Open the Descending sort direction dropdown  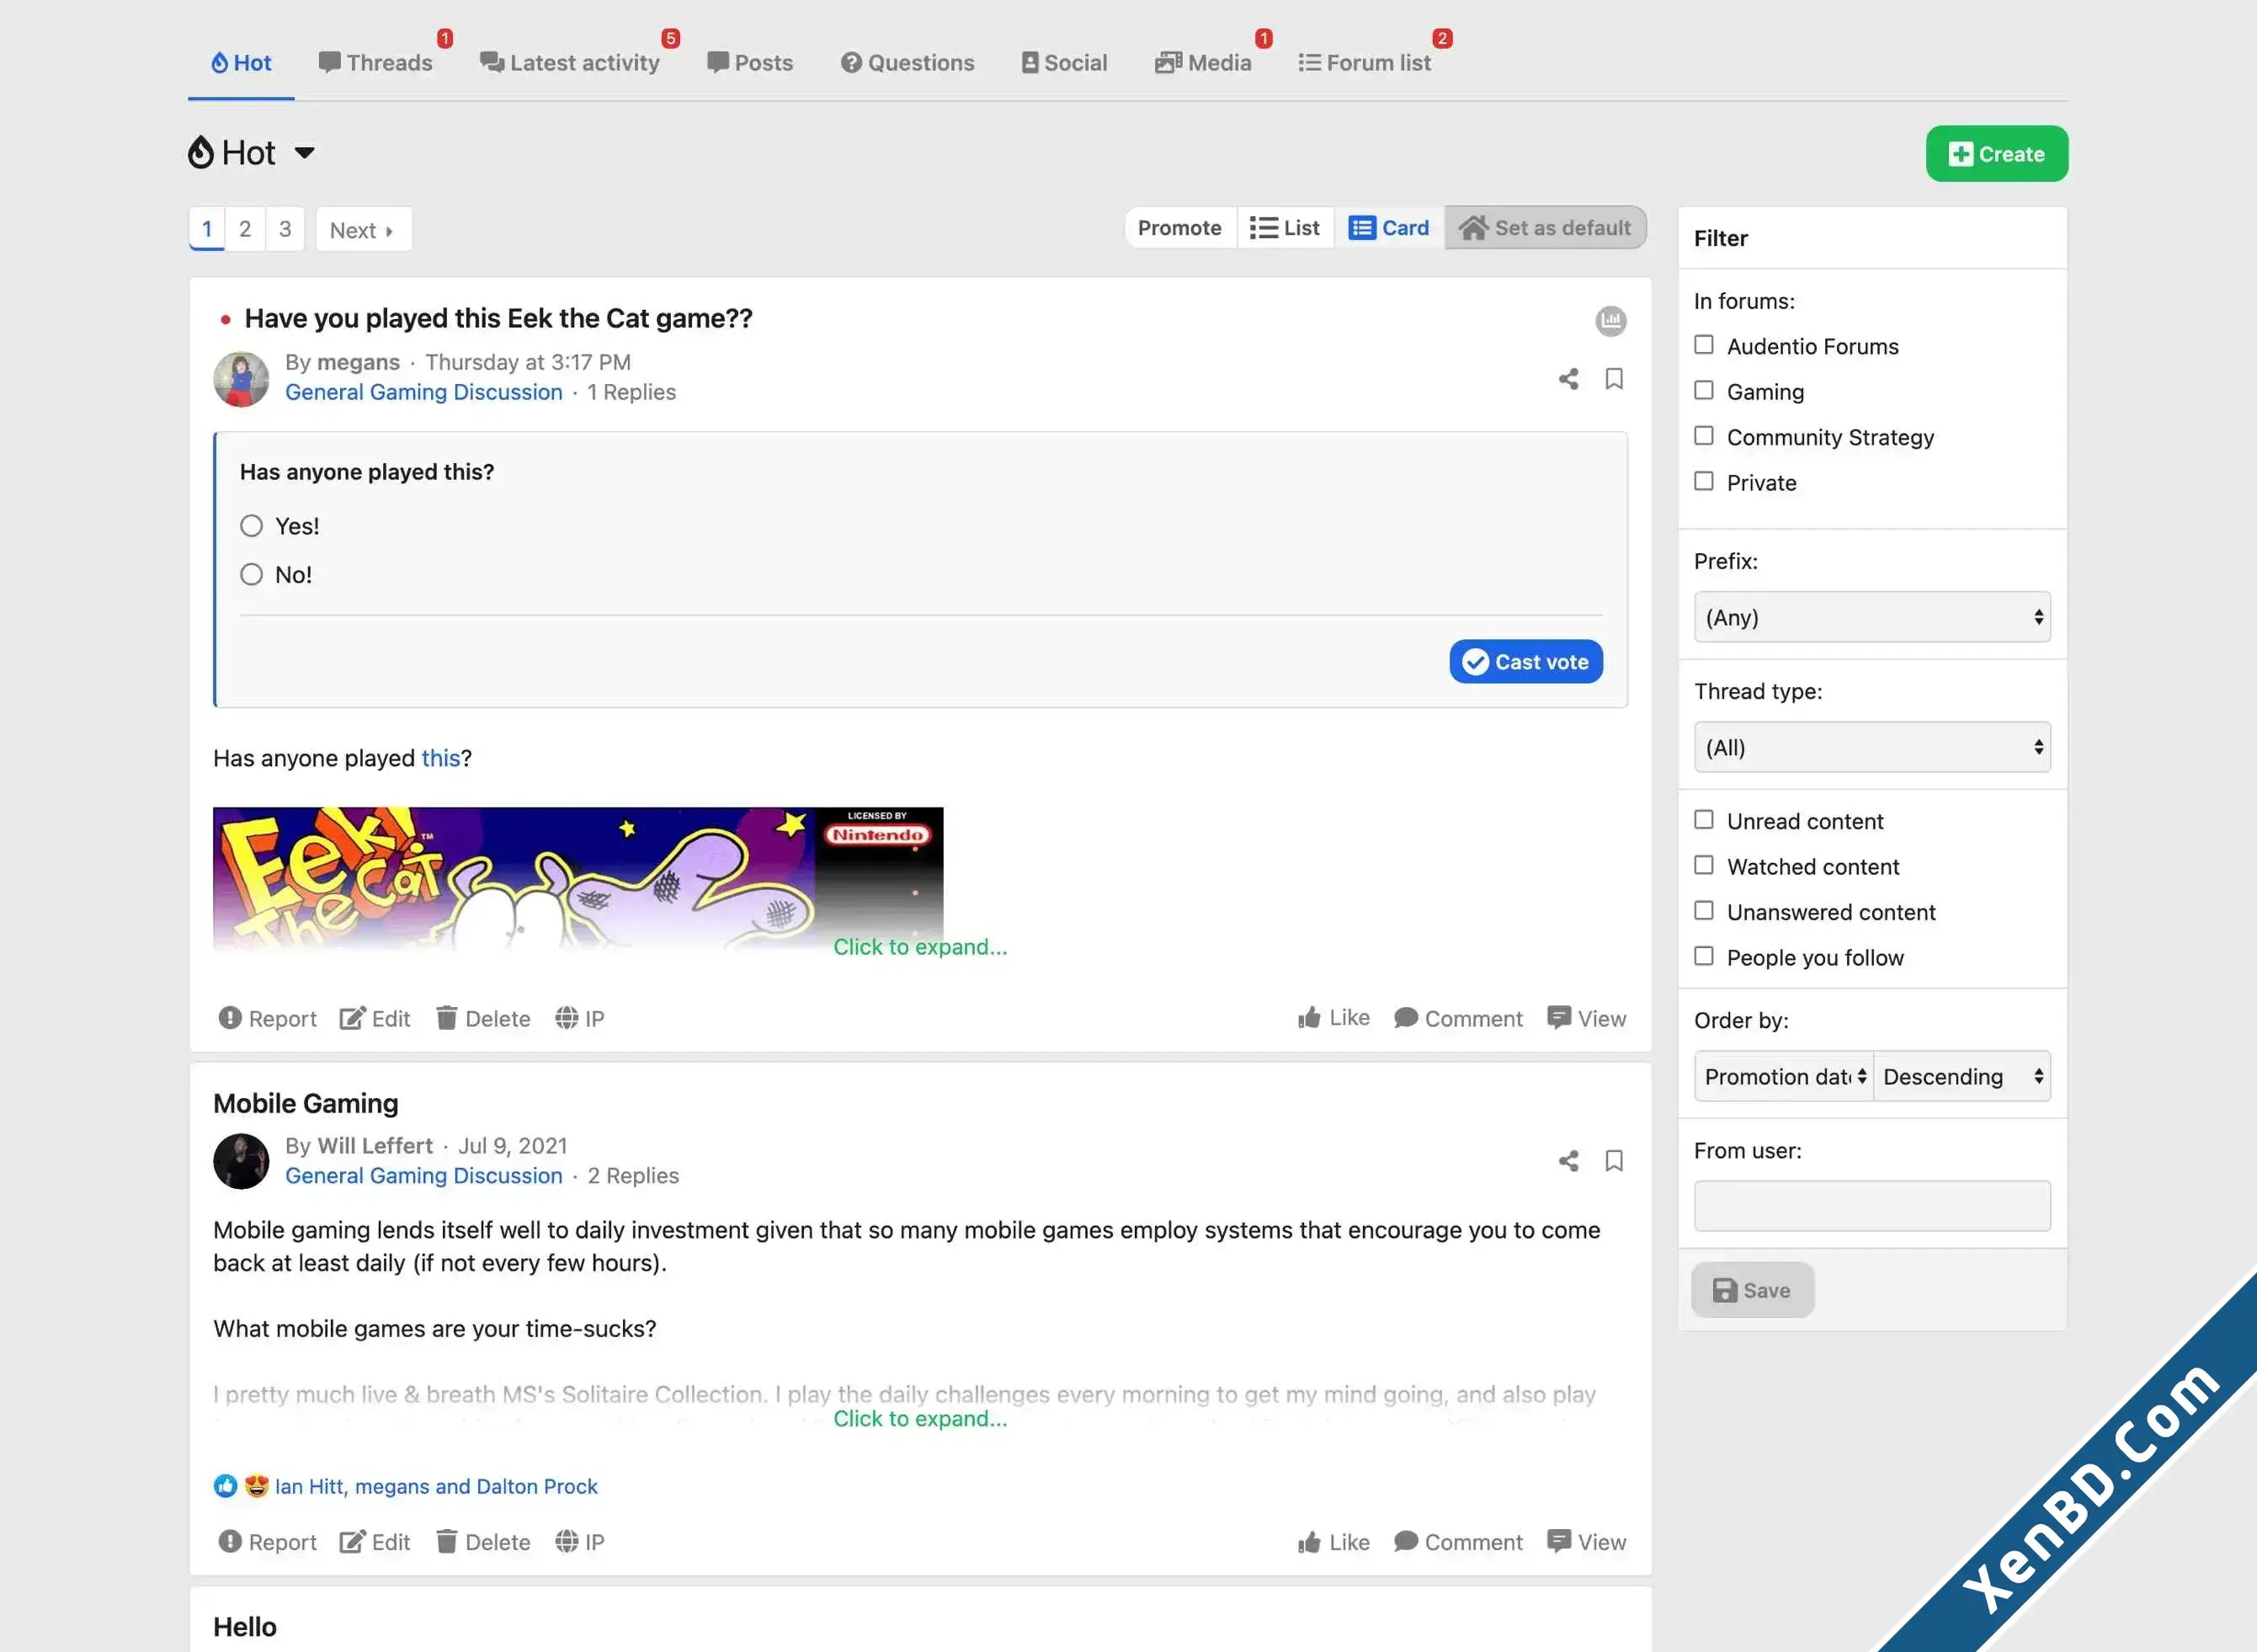[x=1962, y=1076]
